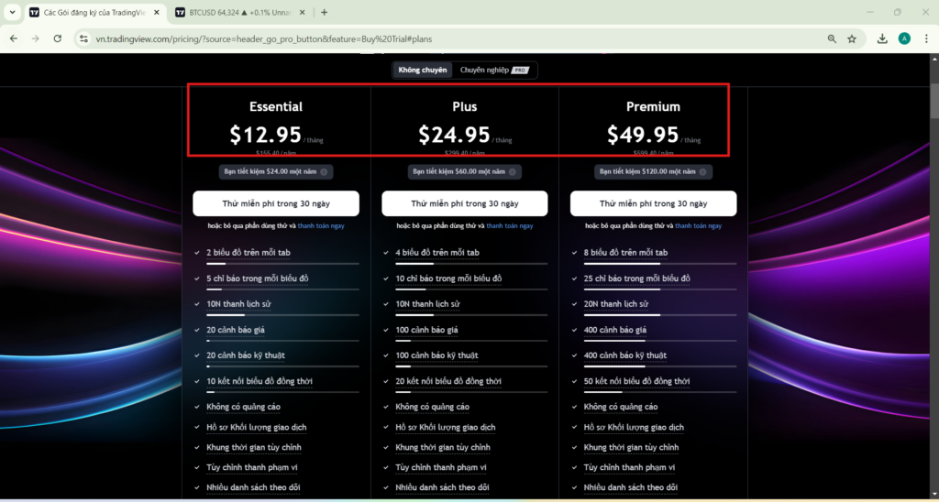Click Plus "Hồ sơ Khối lượng giao dịch"

[x=446, y=427]
